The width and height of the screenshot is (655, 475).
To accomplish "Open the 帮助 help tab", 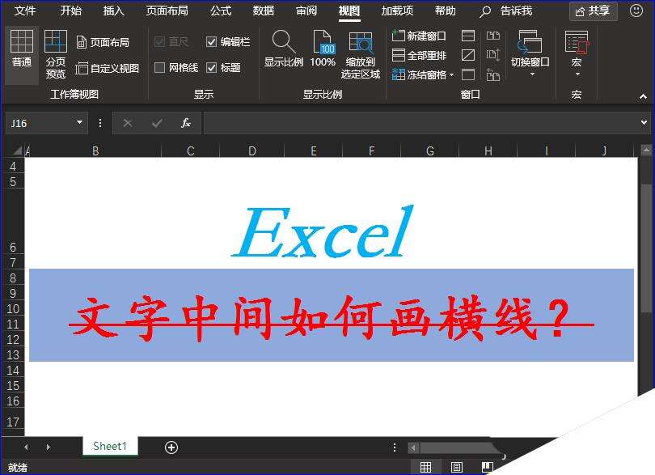I will [446, 11].
